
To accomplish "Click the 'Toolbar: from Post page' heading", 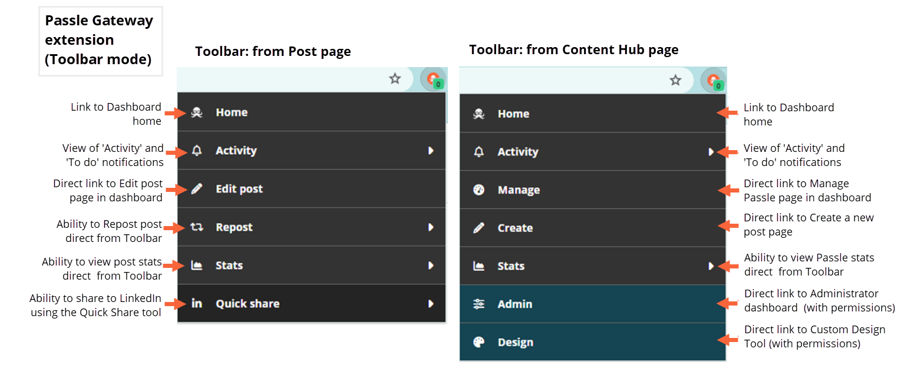I will (x=273, y=51).
